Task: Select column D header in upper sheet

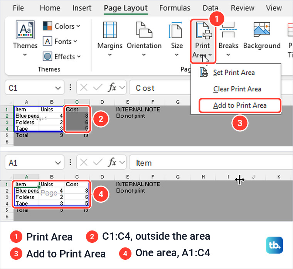Action: (x=102, y=102)
